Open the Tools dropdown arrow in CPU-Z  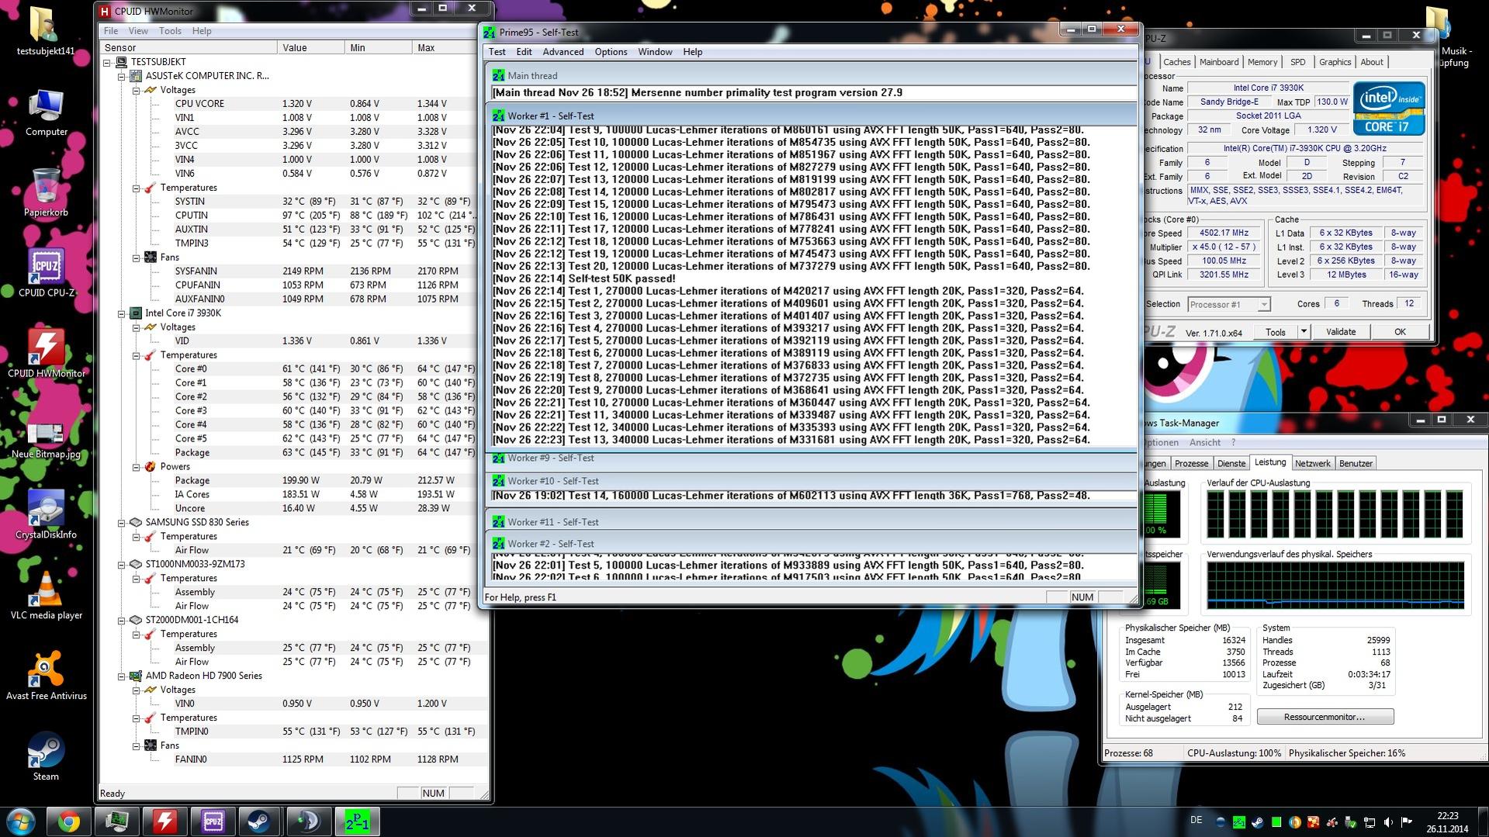point(1304,332)
